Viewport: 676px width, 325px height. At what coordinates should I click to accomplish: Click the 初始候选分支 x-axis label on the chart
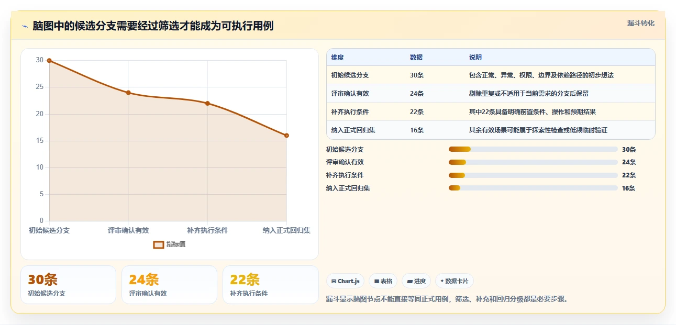point(49,230)
